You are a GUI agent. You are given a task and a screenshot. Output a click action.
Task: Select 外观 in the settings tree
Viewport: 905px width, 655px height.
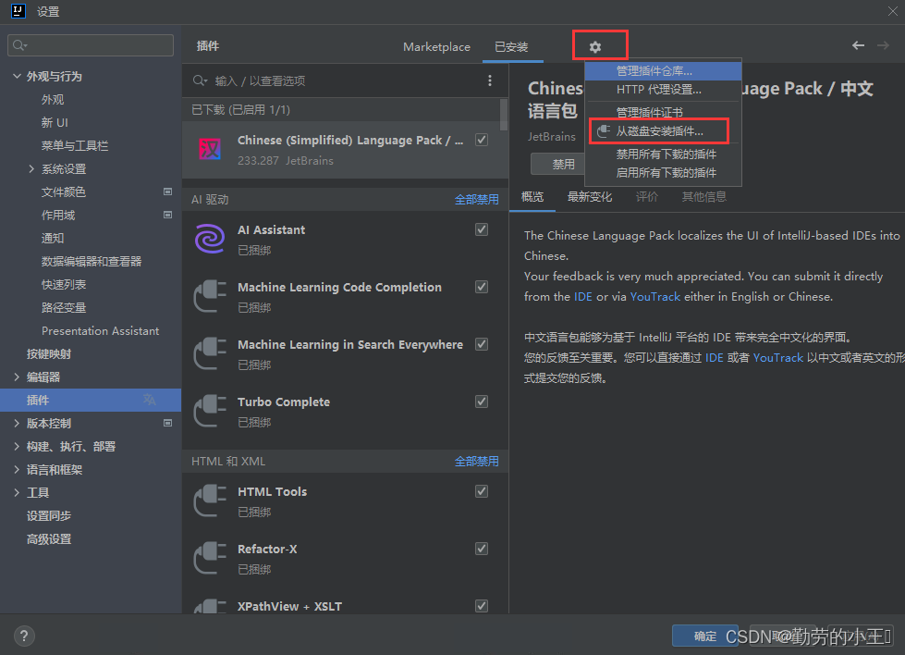click(53, 99)
